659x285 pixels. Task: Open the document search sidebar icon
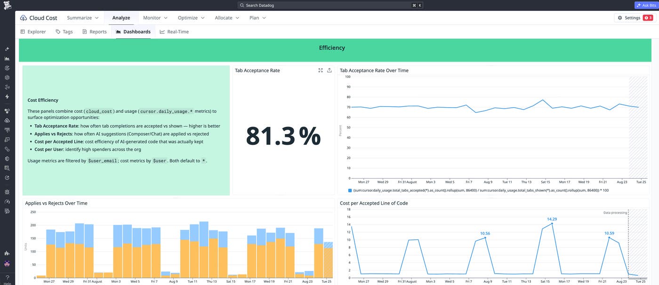7,168
